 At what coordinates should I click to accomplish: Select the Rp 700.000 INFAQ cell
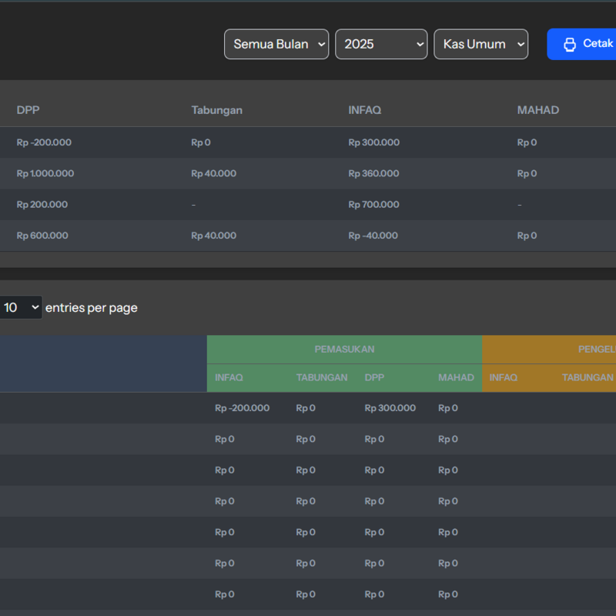click(373, 205)
